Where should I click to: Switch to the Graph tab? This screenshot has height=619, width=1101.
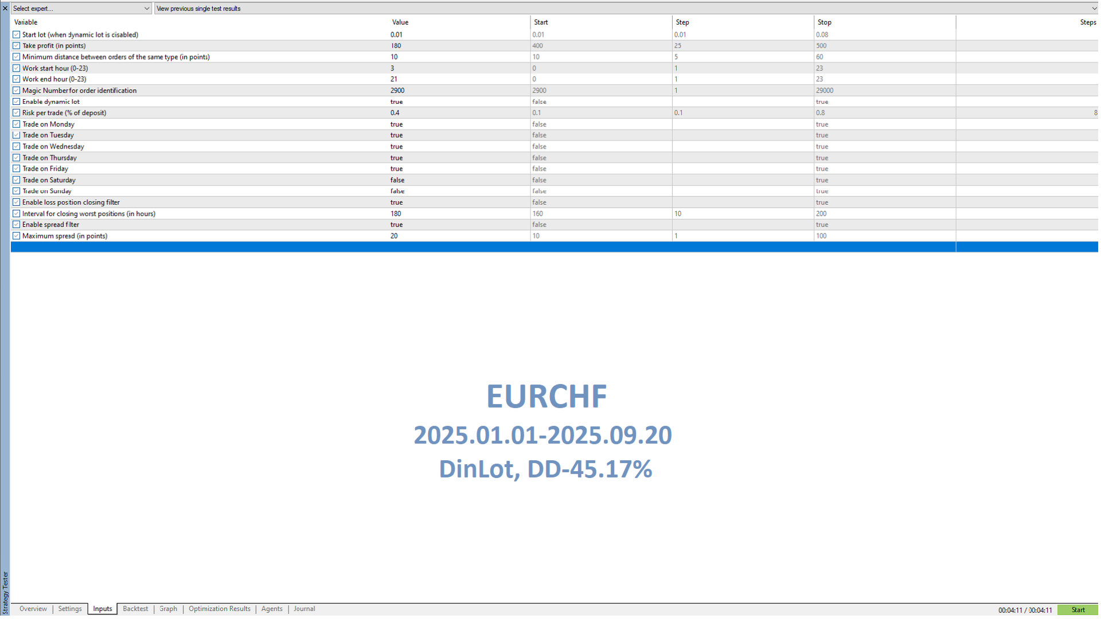(x=168, y=609)
